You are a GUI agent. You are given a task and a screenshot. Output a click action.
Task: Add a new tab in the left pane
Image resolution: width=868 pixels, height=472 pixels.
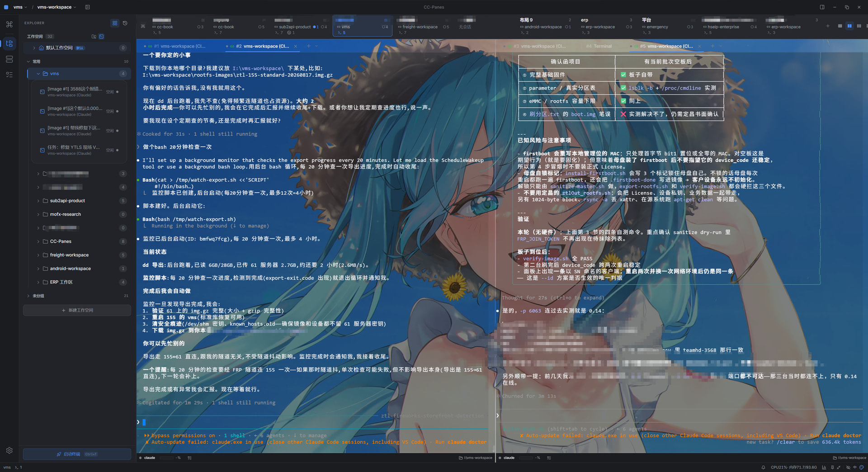[309, 46]
